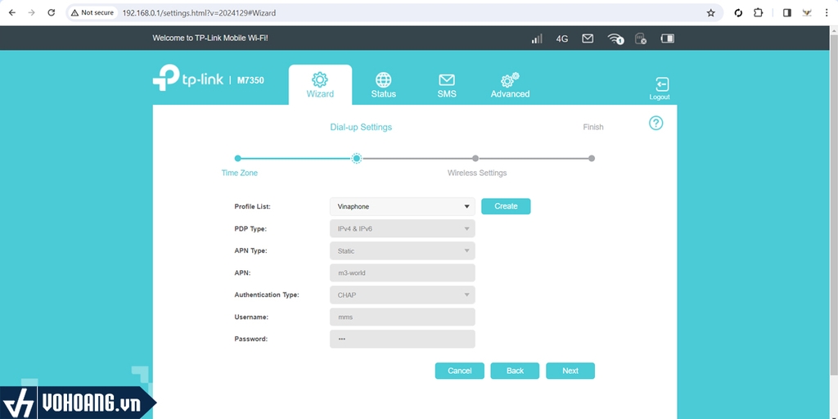Click the Wi-Fi connected clients icon
The height and width of the screenshot is (419, 838).
[x=615, y=38]
